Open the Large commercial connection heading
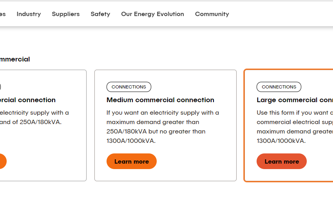This screenshot has height=200, width=333. (294, 100)
